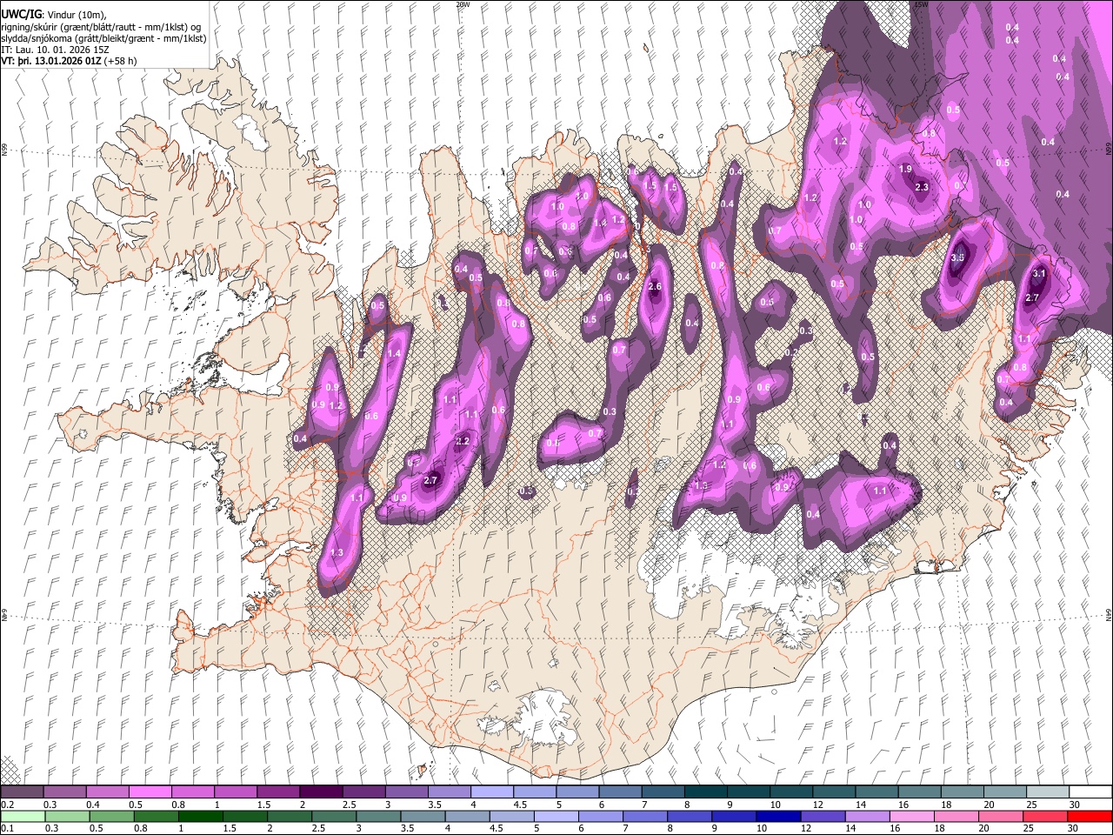1113x835 pixels.
Task: Click the 2.6 precipitation value on the map
Action: coord(655,287)
